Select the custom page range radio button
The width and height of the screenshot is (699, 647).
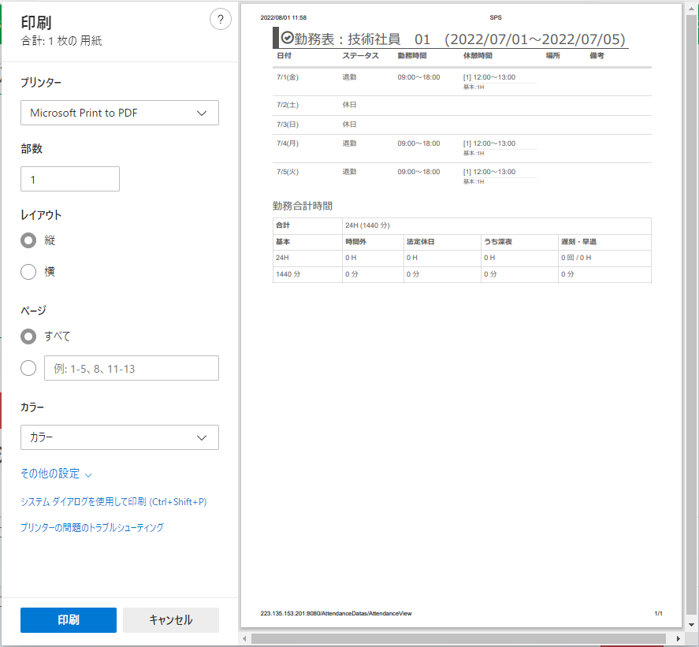(28, 368)
